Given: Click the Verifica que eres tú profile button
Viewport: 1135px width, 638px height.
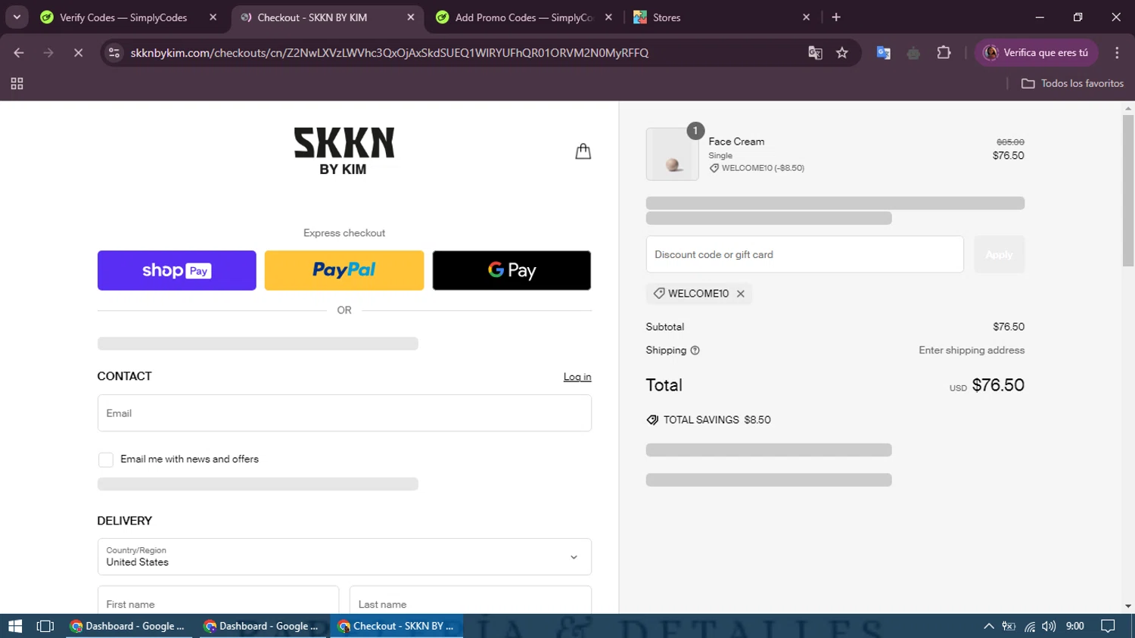Looking at the screenshot, I should (1036, 53).
